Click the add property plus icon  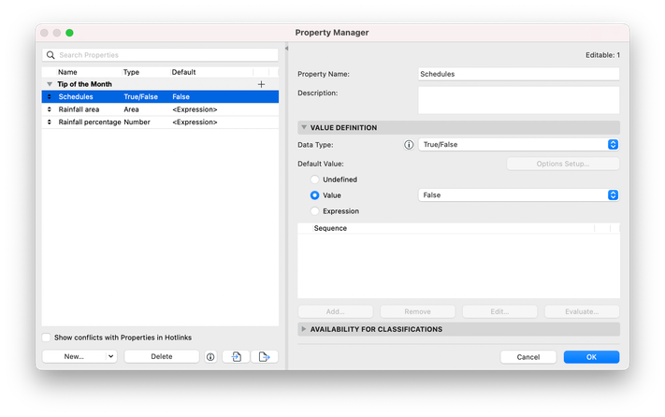pyautogui.click(x=261, y=84)
